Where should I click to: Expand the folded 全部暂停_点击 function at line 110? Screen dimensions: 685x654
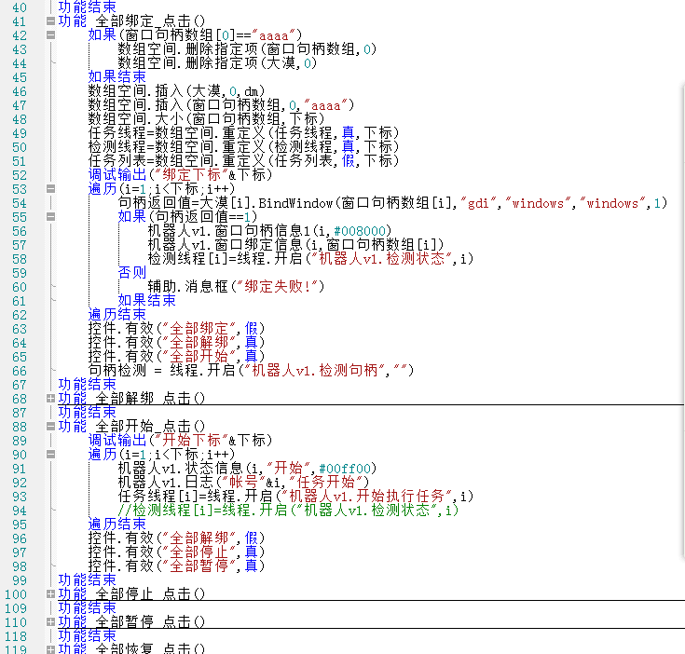50,621
